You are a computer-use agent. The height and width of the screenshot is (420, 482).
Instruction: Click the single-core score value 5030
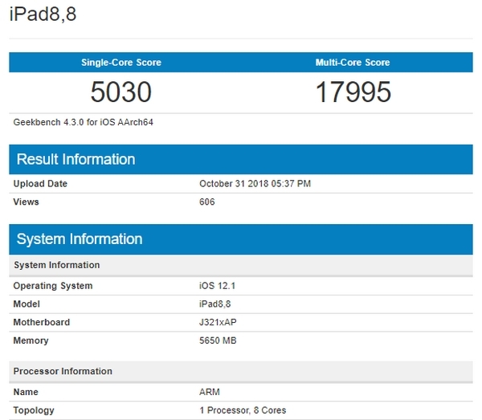pyautogui.click(x=120, y=92)
